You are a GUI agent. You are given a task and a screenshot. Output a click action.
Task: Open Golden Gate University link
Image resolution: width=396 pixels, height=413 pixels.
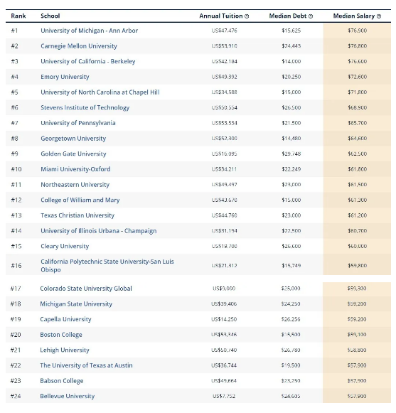[x=73, y=154]
